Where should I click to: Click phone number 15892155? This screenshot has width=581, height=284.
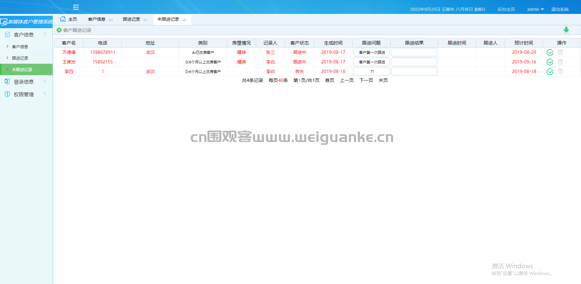pos(103,62)
